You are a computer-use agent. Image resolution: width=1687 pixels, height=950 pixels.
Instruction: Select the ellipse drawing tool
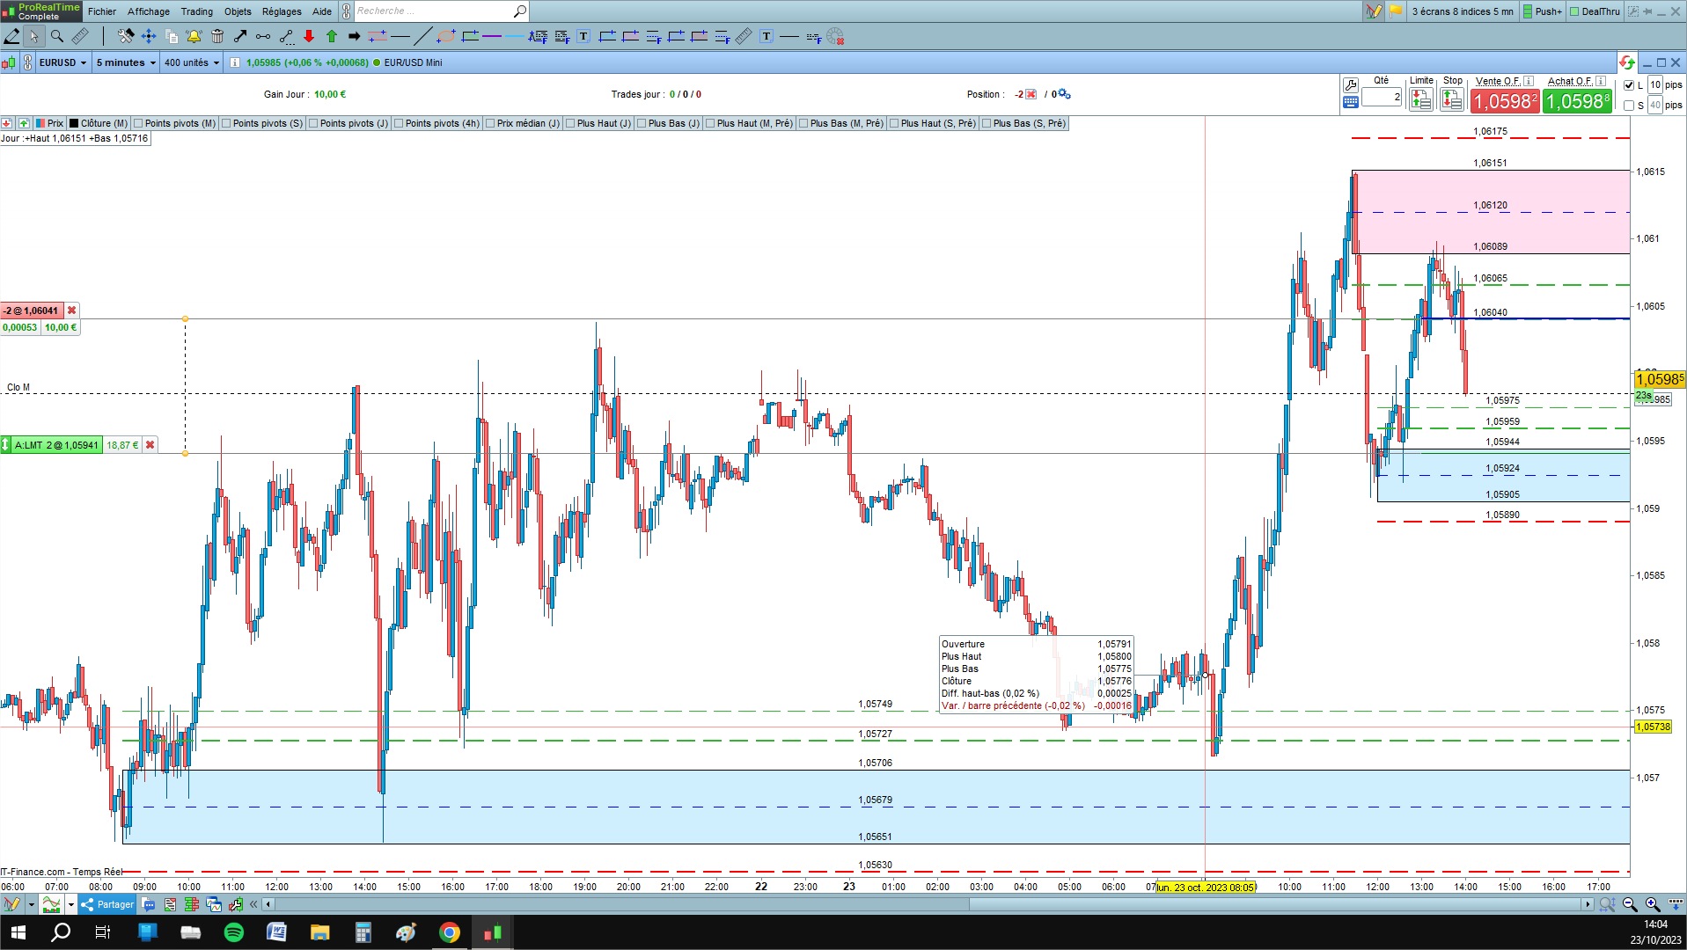click(446, 36)
